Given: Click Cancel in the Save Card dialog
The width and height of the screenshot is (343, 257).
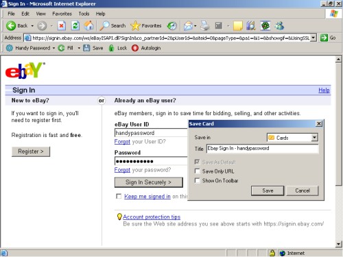Looking at the screenshot, I should click(303, 191).
